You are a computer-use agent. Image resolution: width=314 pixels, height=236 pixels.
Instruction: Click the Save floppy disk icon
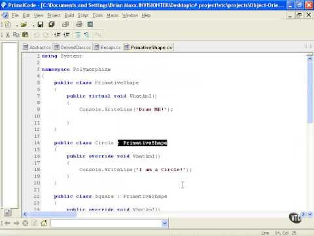(41, 24)
